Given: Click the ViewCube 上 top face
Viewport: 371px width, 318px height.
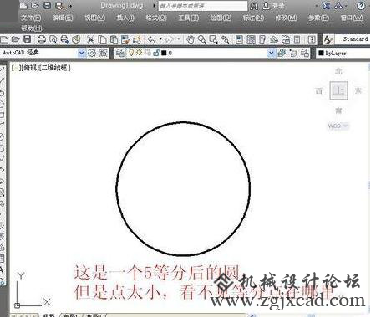Looking at the screenshot, I should tap(338, 90).
